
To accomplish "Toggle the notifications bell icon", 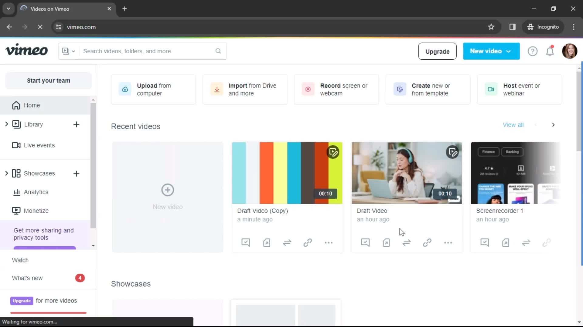I will tap(550, 51).
